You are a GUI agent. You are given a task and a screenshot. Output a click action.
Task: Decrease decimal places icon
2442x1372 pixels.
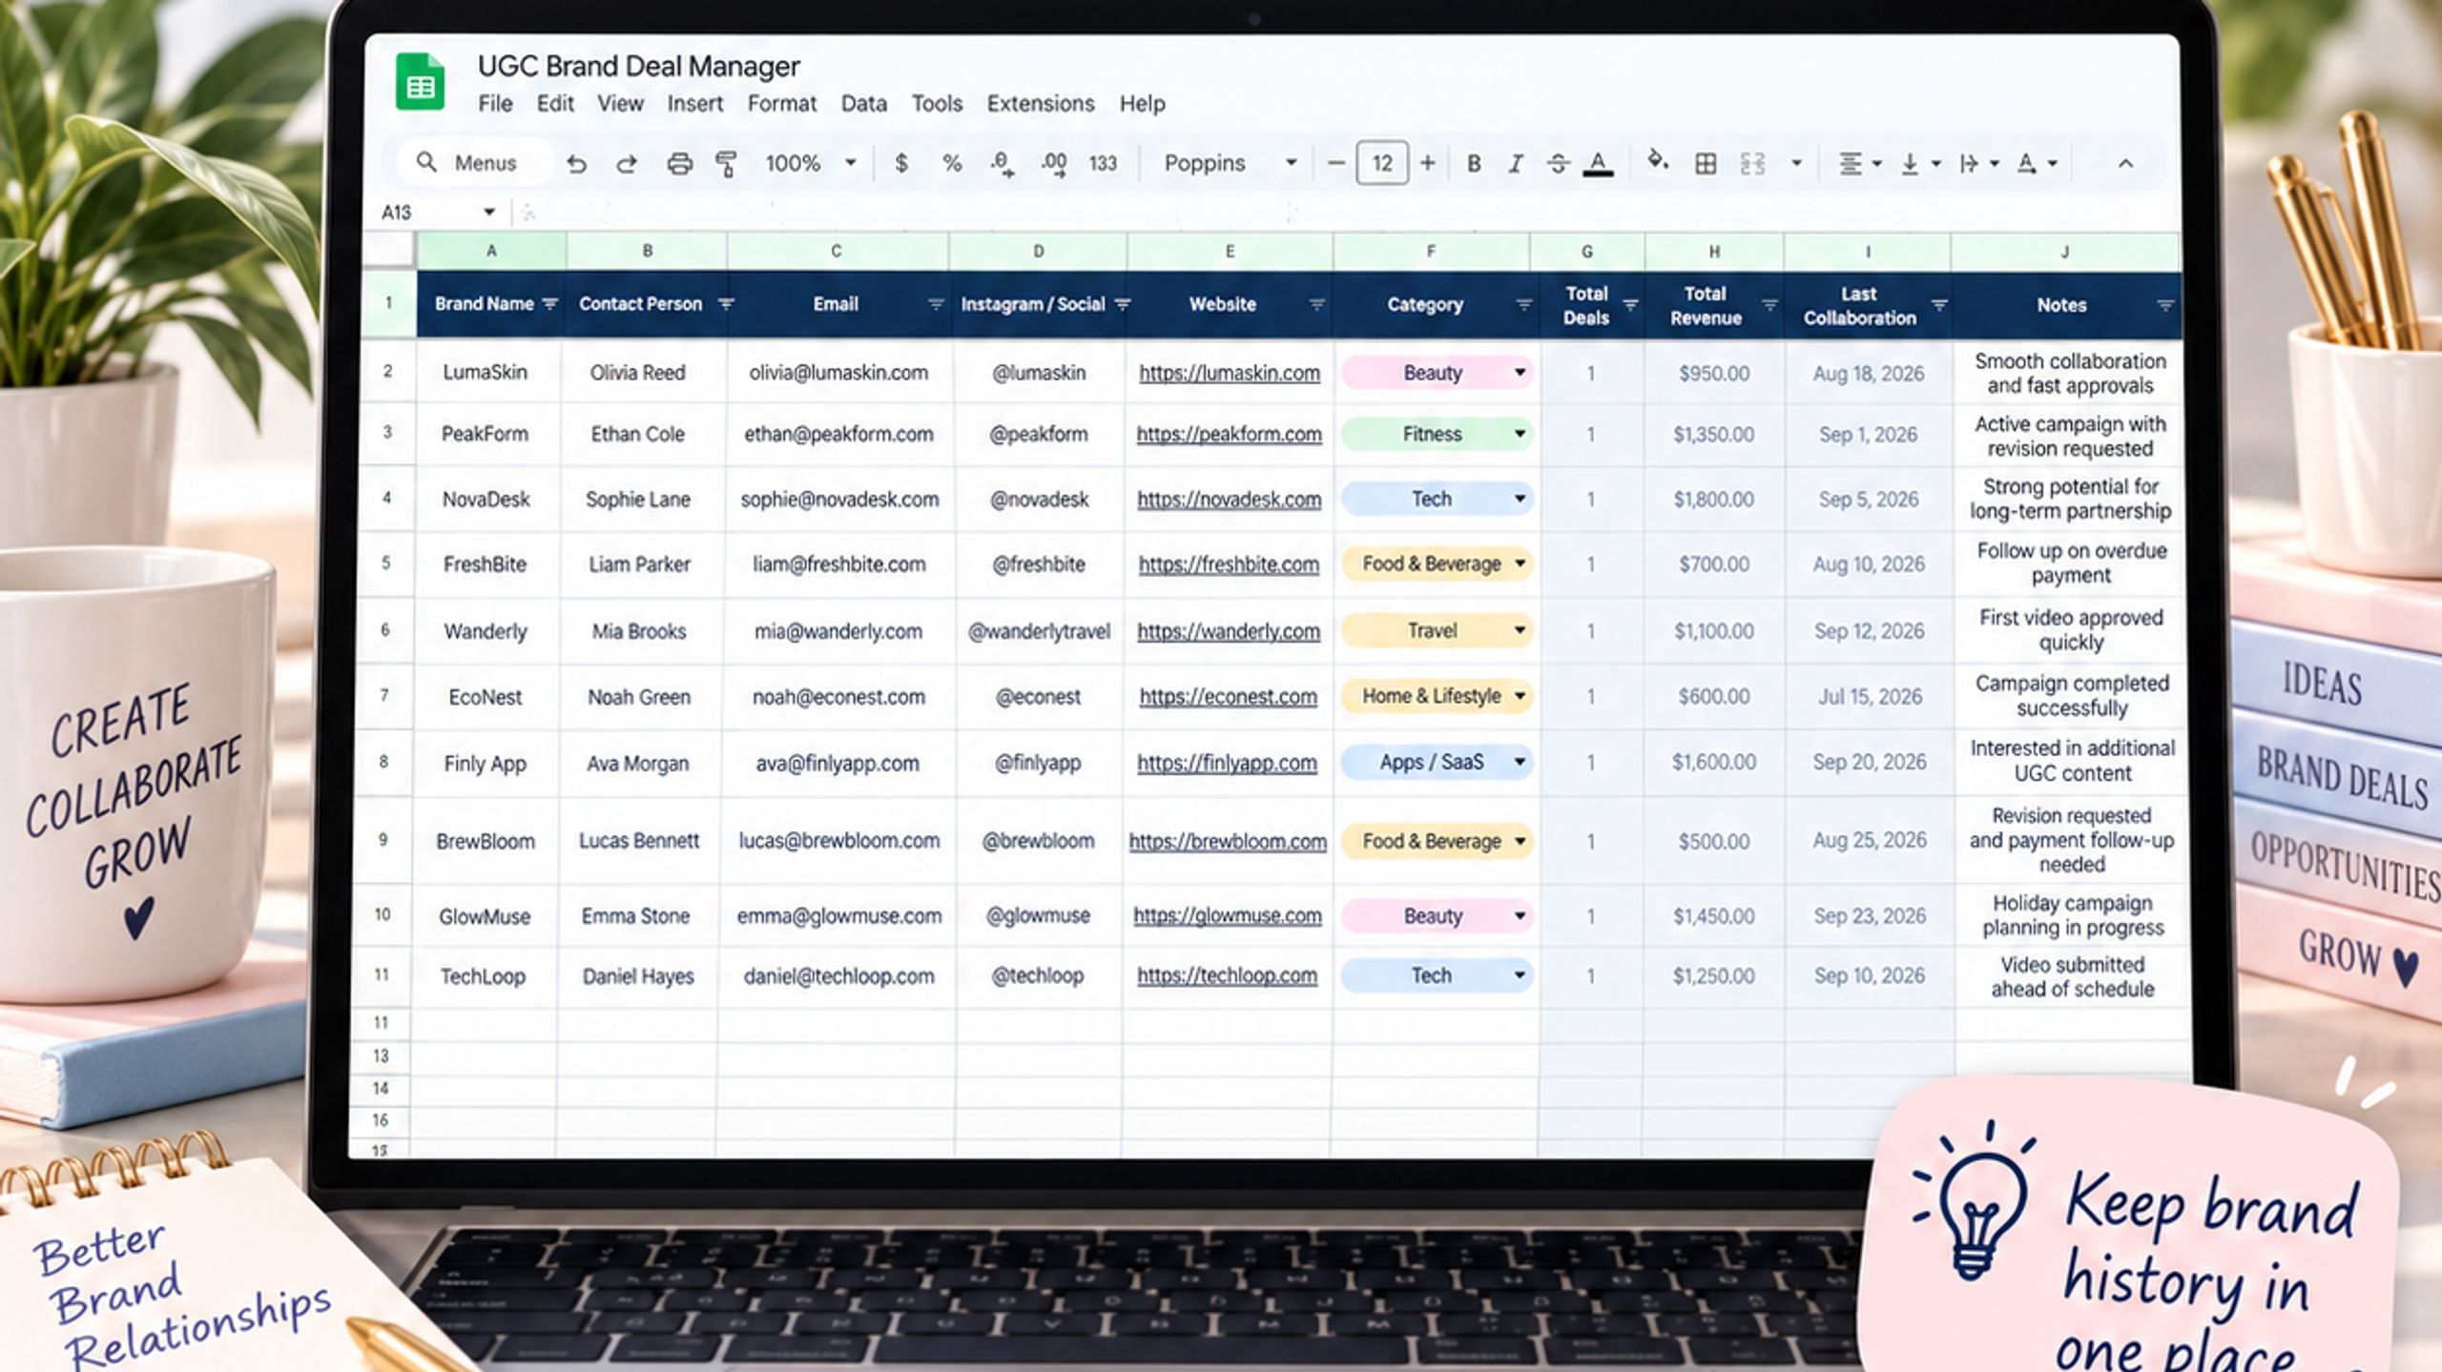pos(1002,164)
